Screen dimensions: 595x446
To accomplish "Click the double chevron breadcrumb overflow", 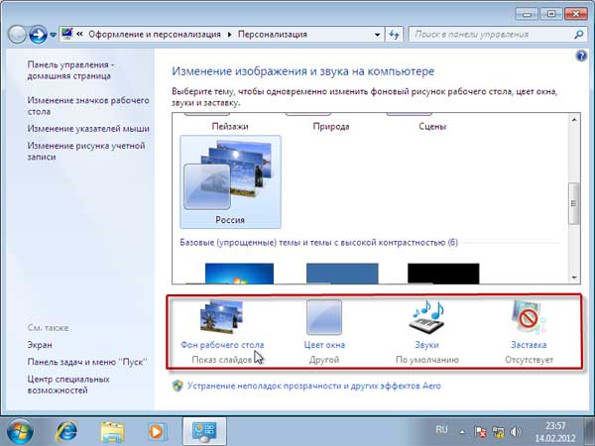I will pyautogui.click(x=79, y=34).
